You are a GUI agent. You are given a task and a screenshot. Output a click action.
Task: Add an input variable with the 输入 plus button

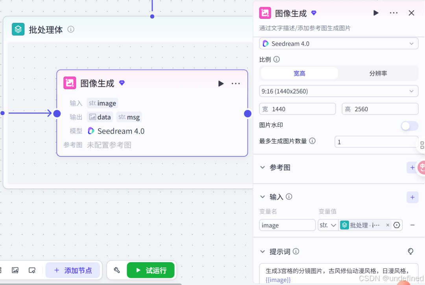click(x=412, y=197)
